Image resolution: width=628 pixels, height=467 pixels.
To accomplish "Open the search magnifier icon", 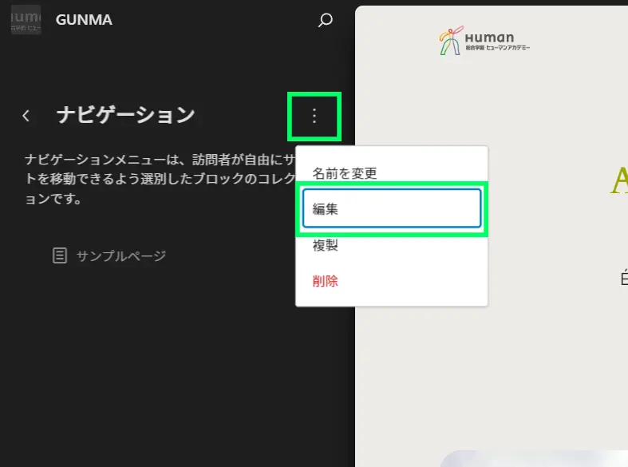I will [325, 21].
